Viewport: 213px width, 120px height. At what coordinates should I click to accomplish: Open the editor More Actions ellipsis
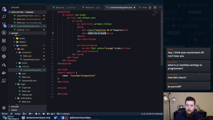(x=160, y=7)
